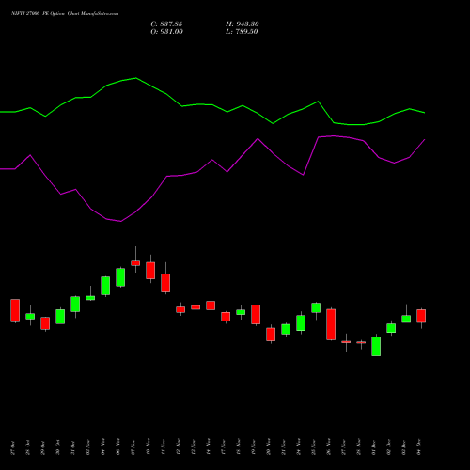Click the 07 Nov date label

coord(133,447)
